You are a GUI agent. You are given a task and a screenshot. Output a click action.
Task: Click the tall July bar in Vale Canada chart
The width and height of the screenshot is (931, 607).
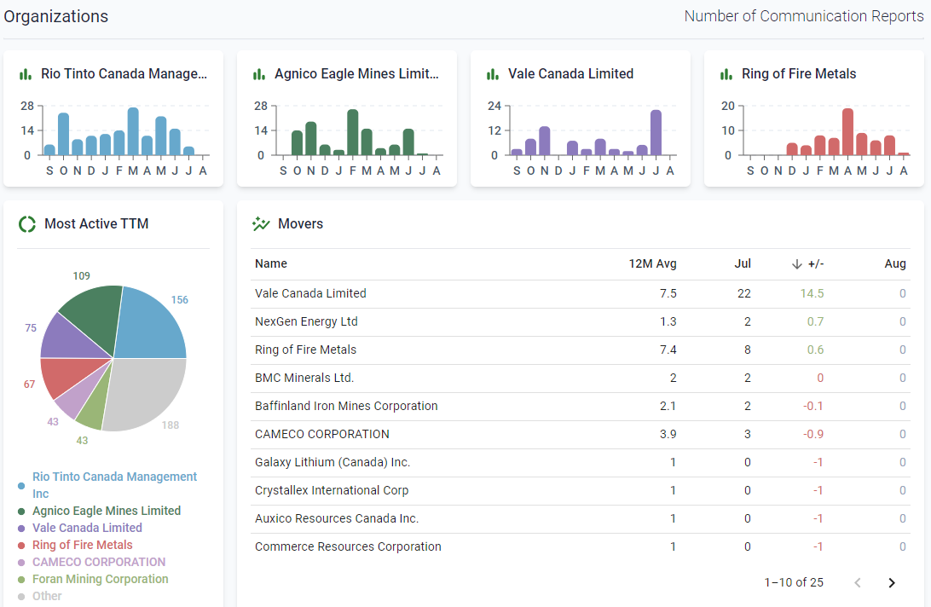(656, 132)
